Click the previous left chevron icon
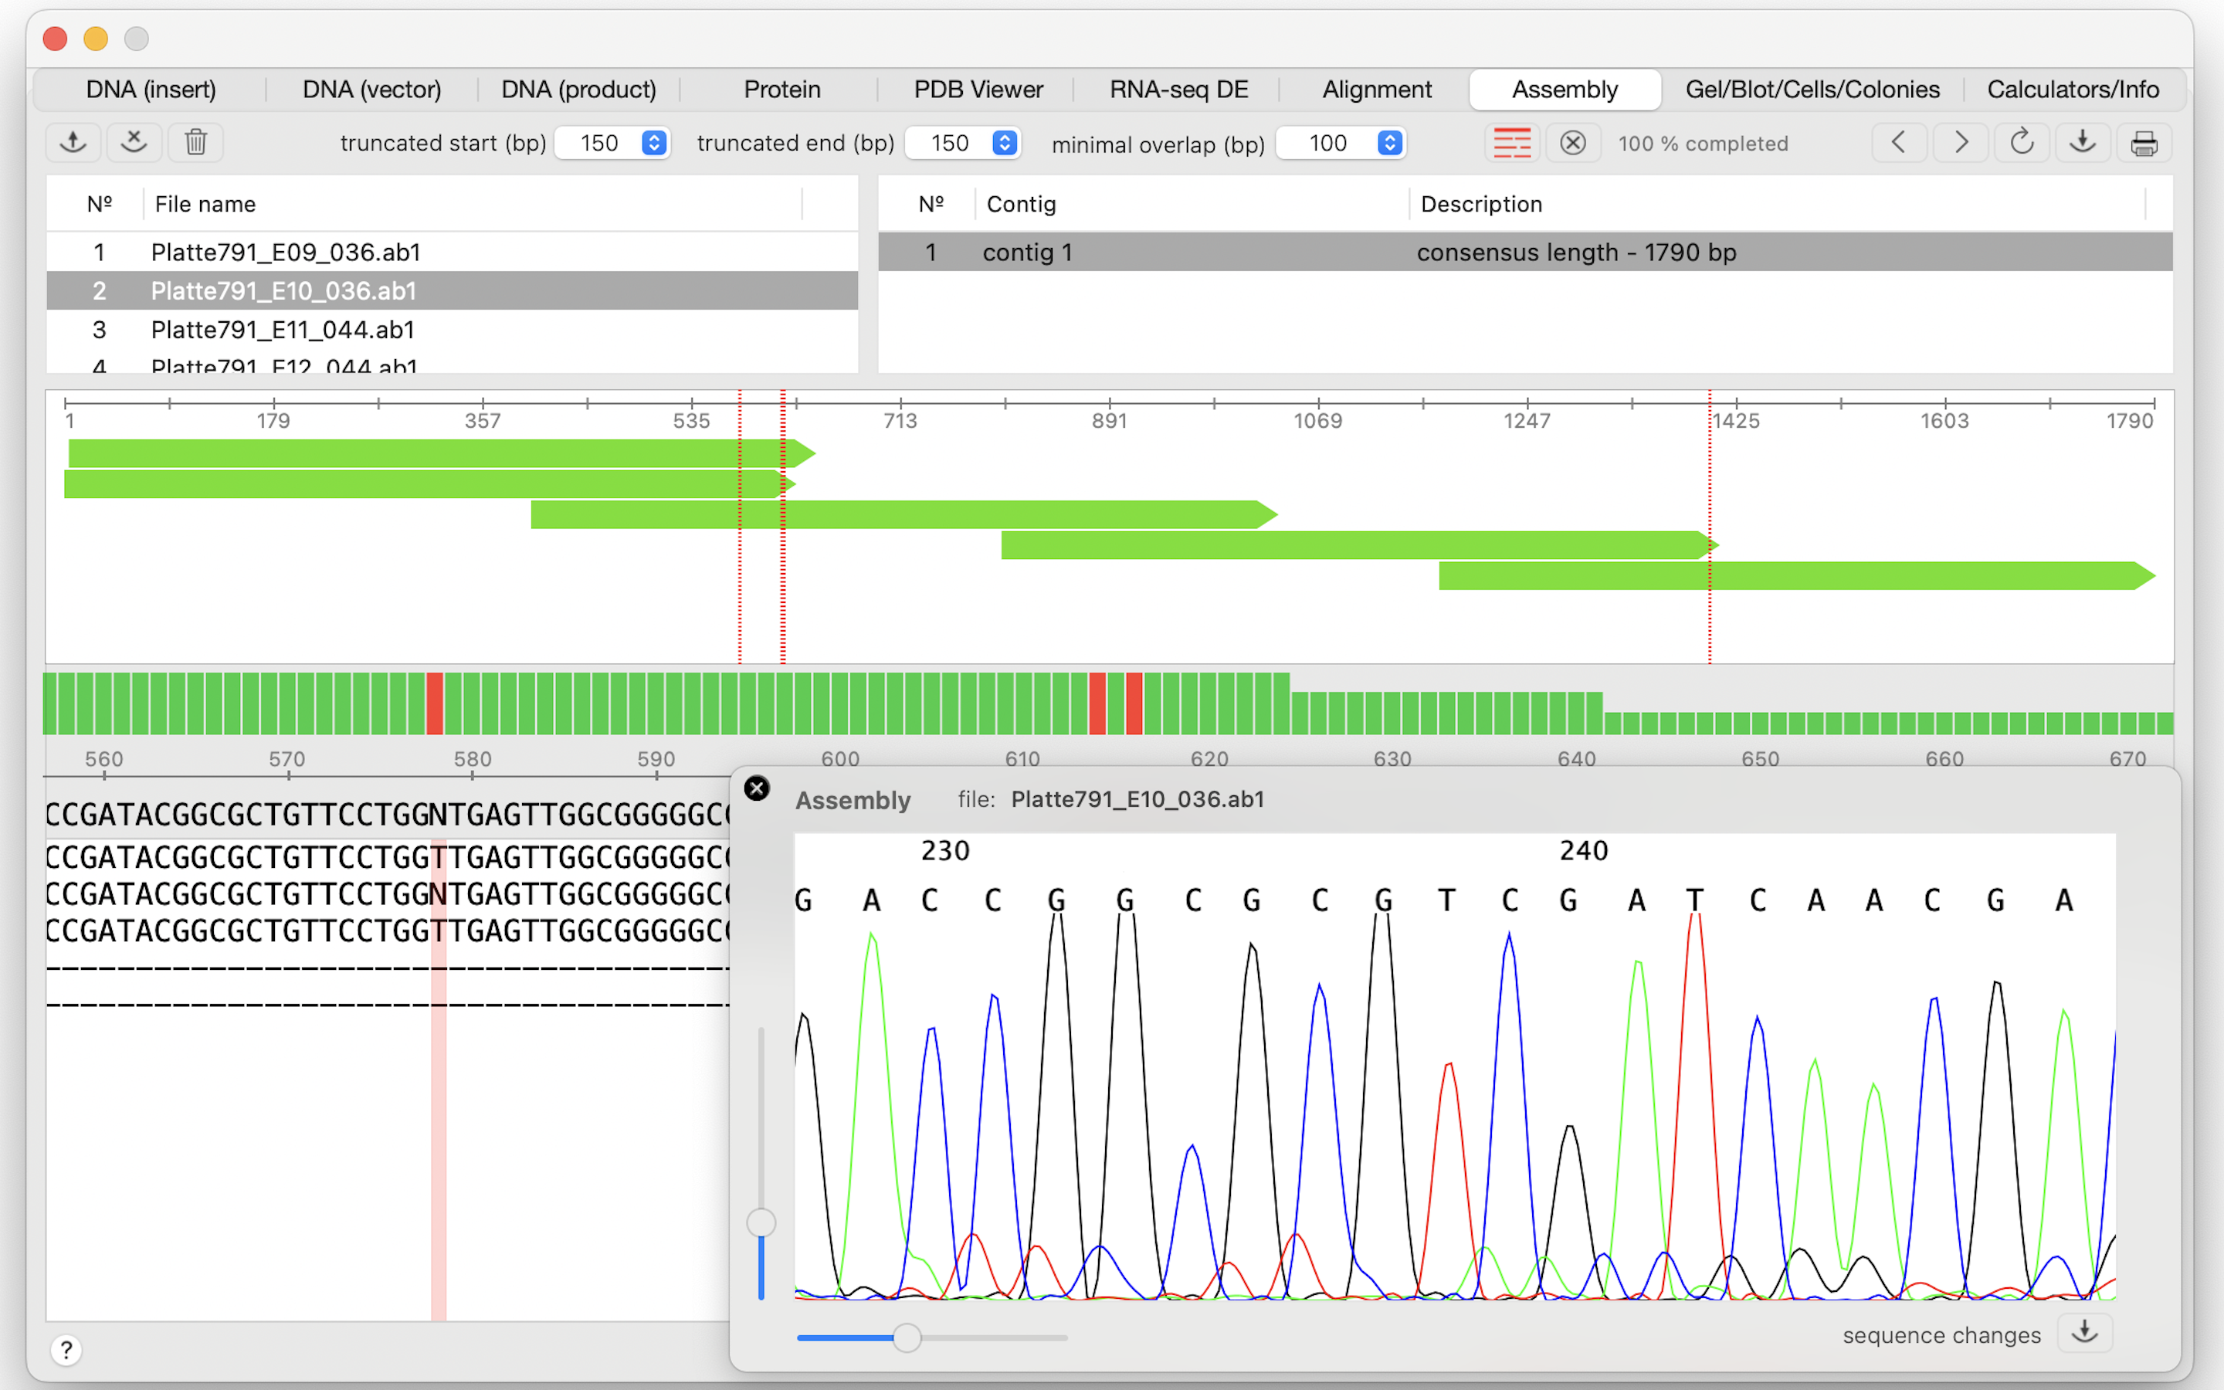This screenshot has height=1390, width=2224. [x=1899, y=143]
